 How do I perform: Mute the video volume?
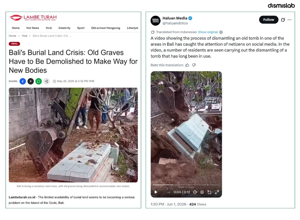[195, 192]
